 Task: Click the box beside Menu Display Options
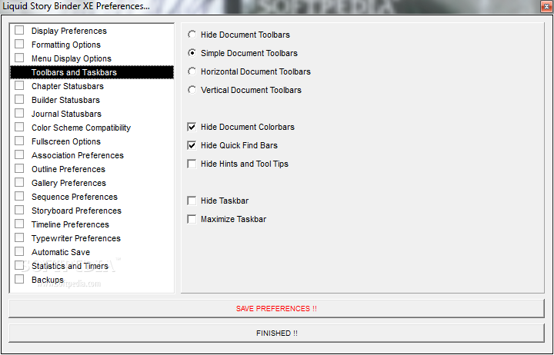click(x=19, y=58)
